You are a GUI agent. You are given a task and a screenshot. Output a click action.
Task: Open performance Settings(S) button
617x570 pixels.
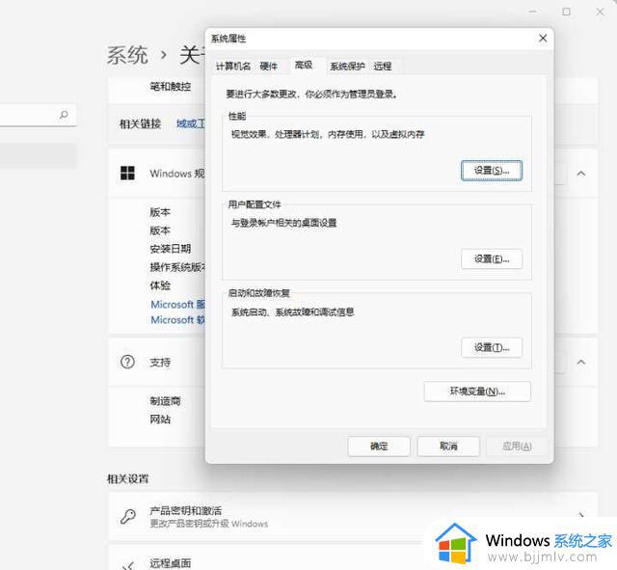[492, 171]
